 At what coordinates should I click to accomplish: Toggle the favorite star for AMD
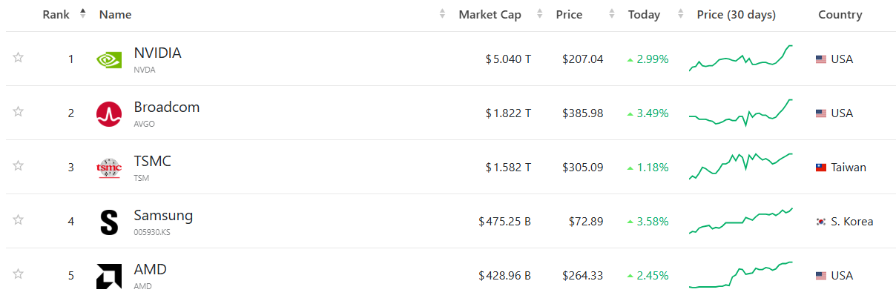[x=19, y=274]
